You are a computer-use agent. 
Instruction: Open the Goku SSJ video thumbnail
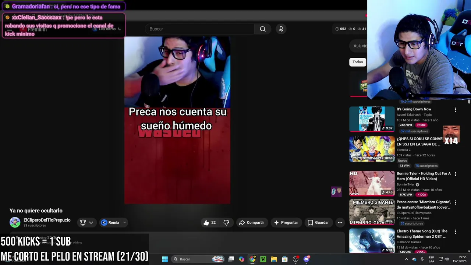click(x=372, y=149)
